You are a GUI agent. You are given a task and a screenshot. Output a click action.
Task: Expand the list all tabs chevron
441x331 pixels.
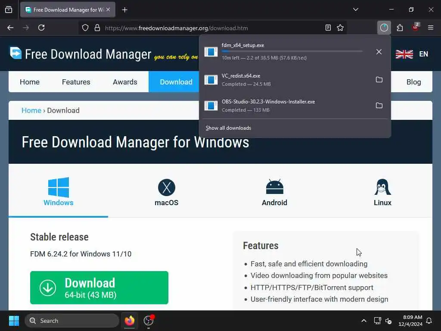[x=355, y=9]
